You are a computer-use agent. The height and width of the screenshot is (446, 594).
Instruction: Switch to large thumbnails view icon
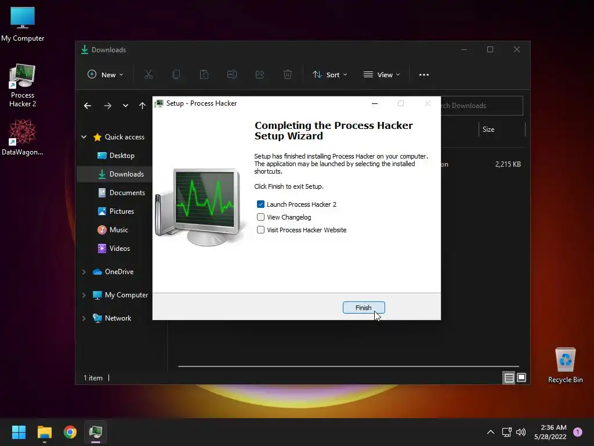click(521, 377)
